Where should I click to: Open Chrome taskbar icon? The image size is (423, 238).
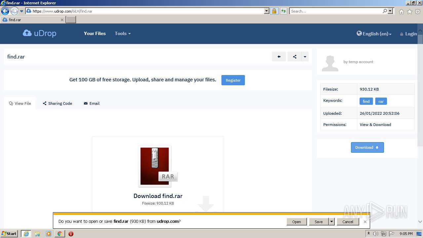59,234
